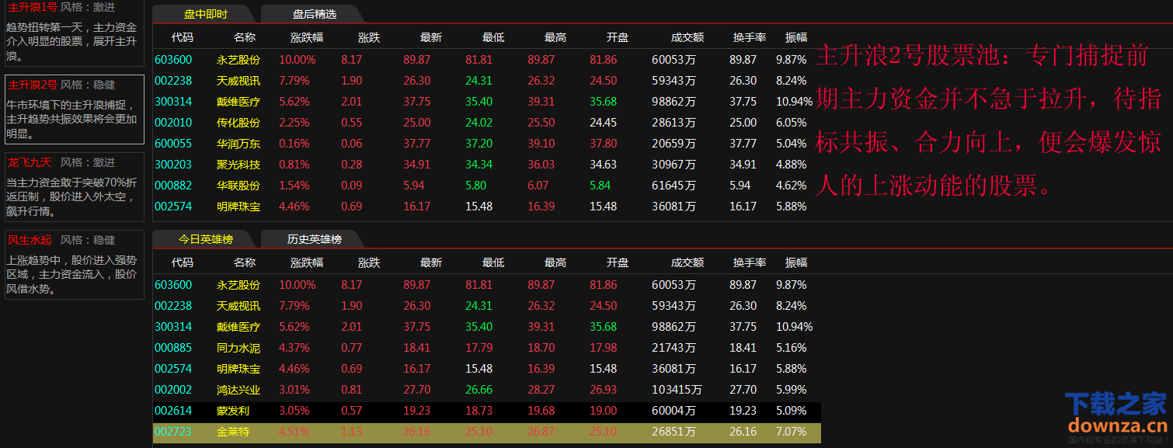
Task: Switch to the 盘后精选 tab
Action: [314, 14]
